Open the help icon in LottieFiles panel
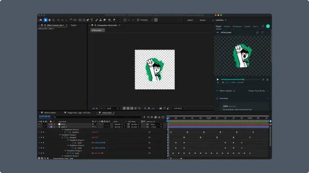The height and width of the screenshot is (173, 309). (x=263, y=26)
